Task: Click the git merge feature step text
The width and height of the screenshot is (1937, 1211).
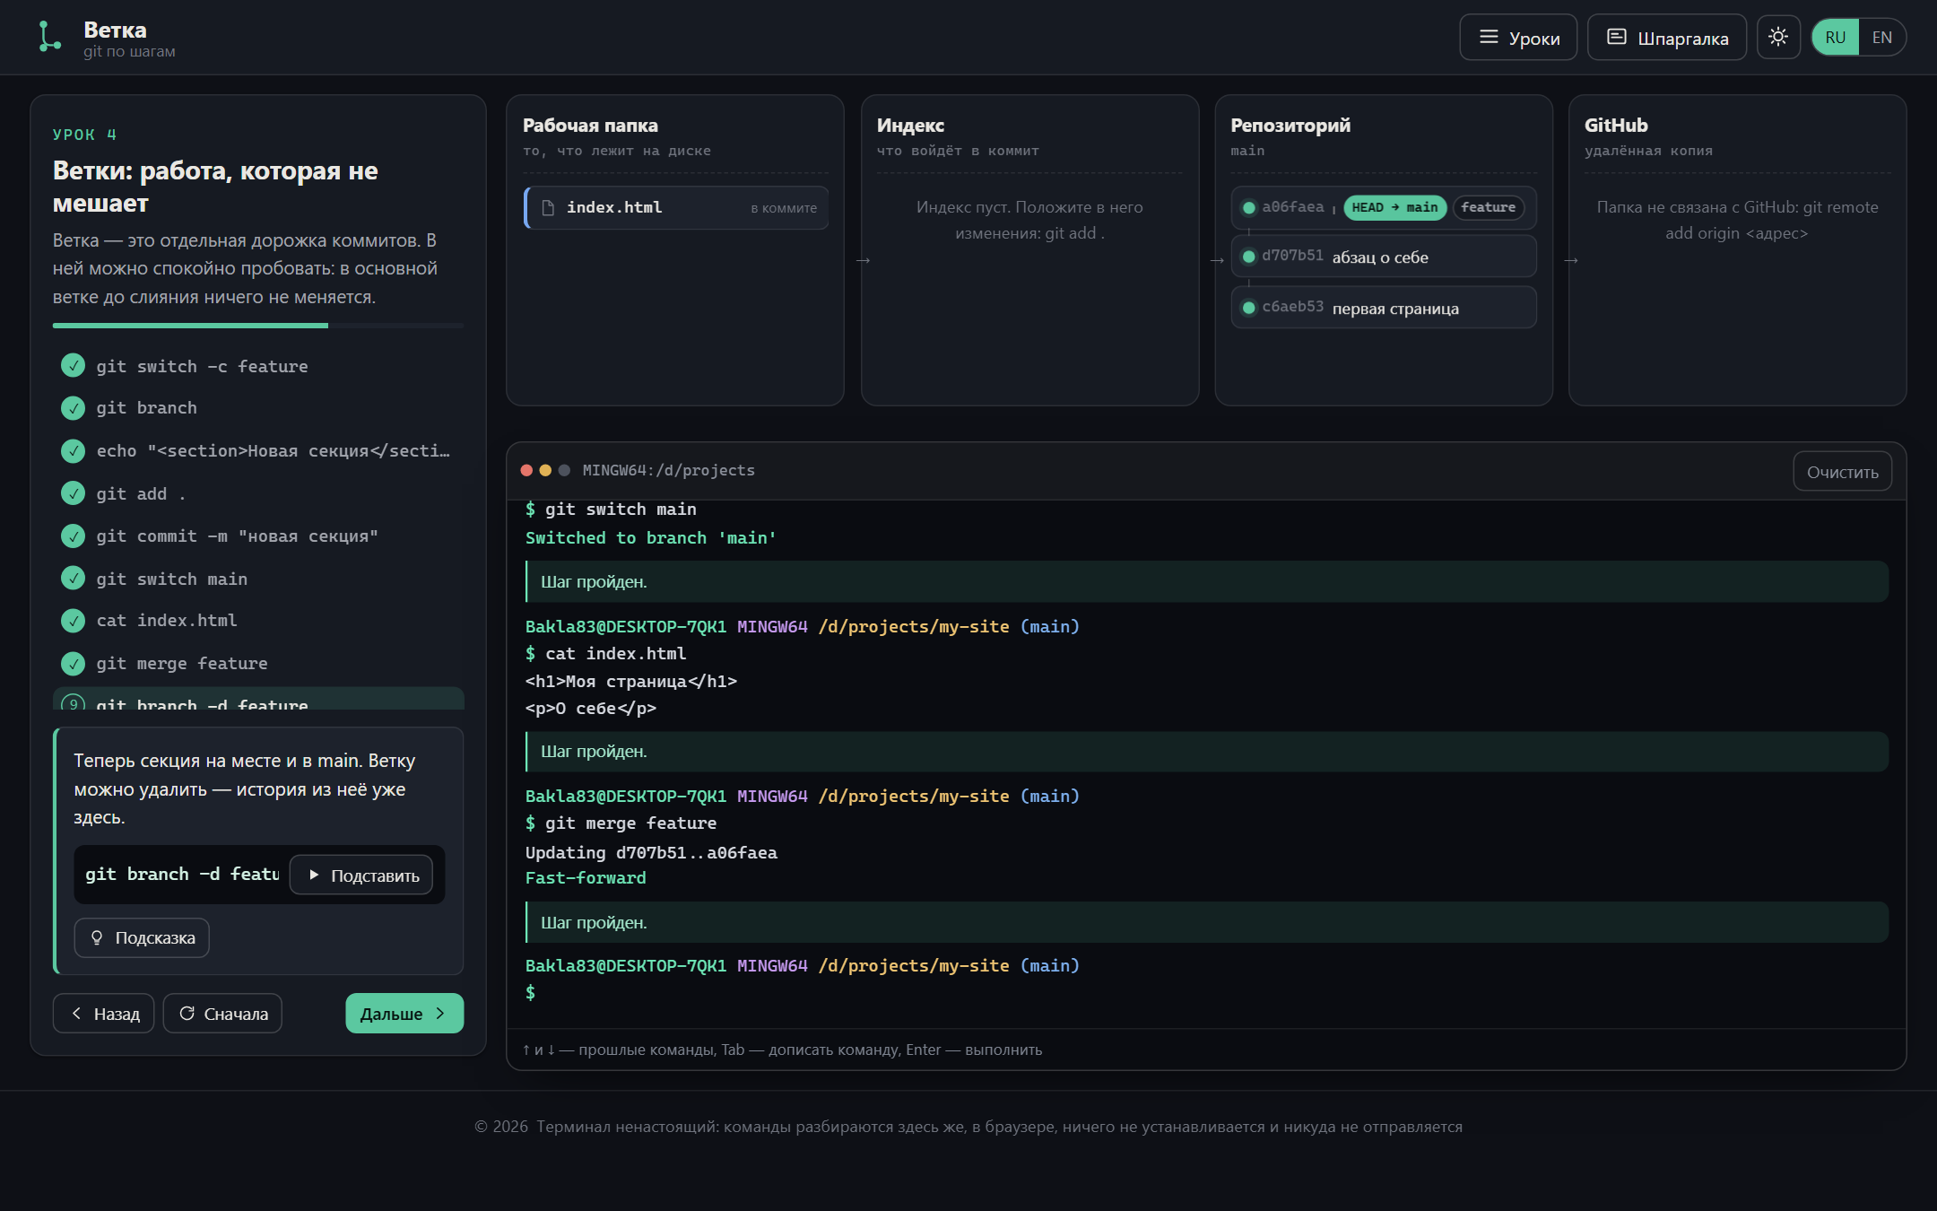Action: click(x=182, y=663)
